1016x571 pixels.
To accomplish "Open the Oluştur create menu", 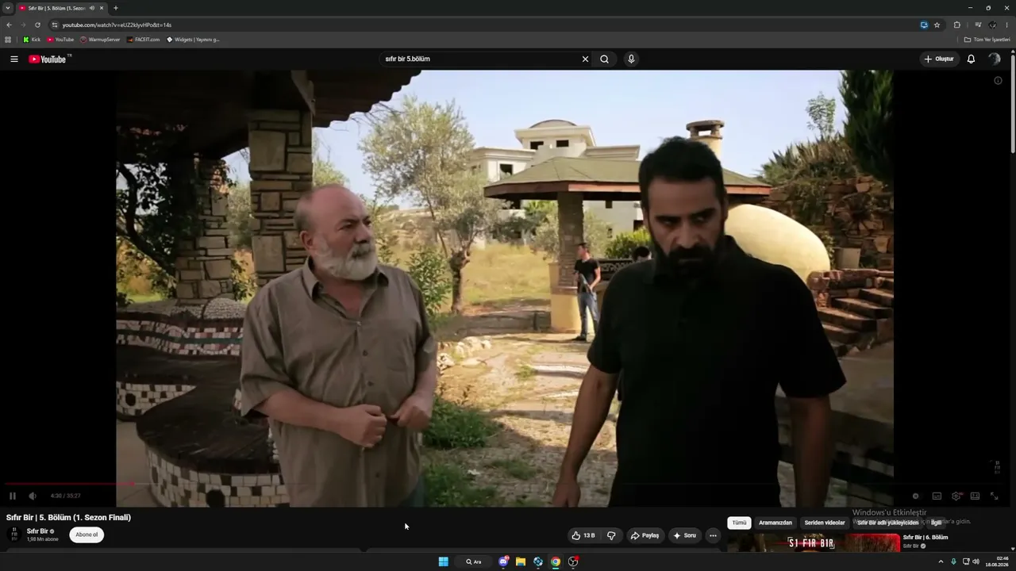I will point(938,59).
